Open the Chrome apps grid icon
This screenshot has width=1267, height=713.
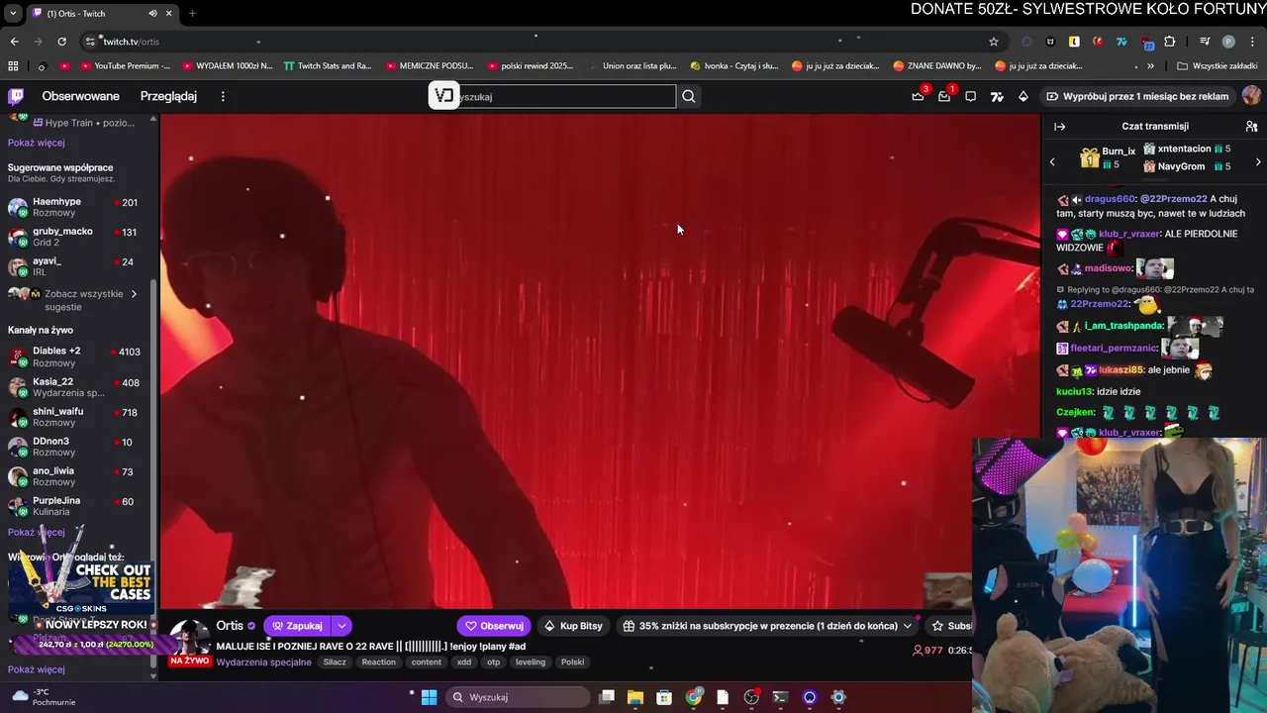pyautogui.click(x=13, y=66)
